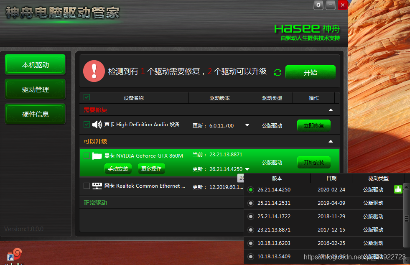Collapse the 需要修复 section
The image size is (410, 265).
click(331, 110)
